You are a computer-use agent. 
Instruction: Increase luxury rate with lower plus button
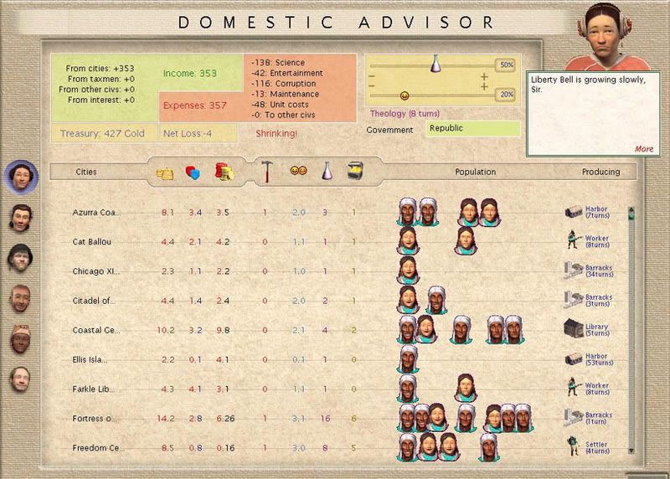484,87
